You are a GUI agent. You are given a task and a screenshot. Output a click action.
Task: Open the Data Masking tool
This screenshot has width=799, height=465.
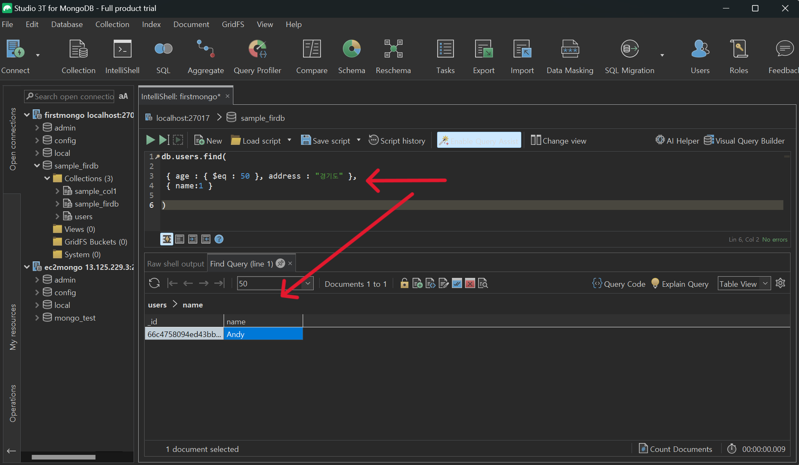[570, 57]
